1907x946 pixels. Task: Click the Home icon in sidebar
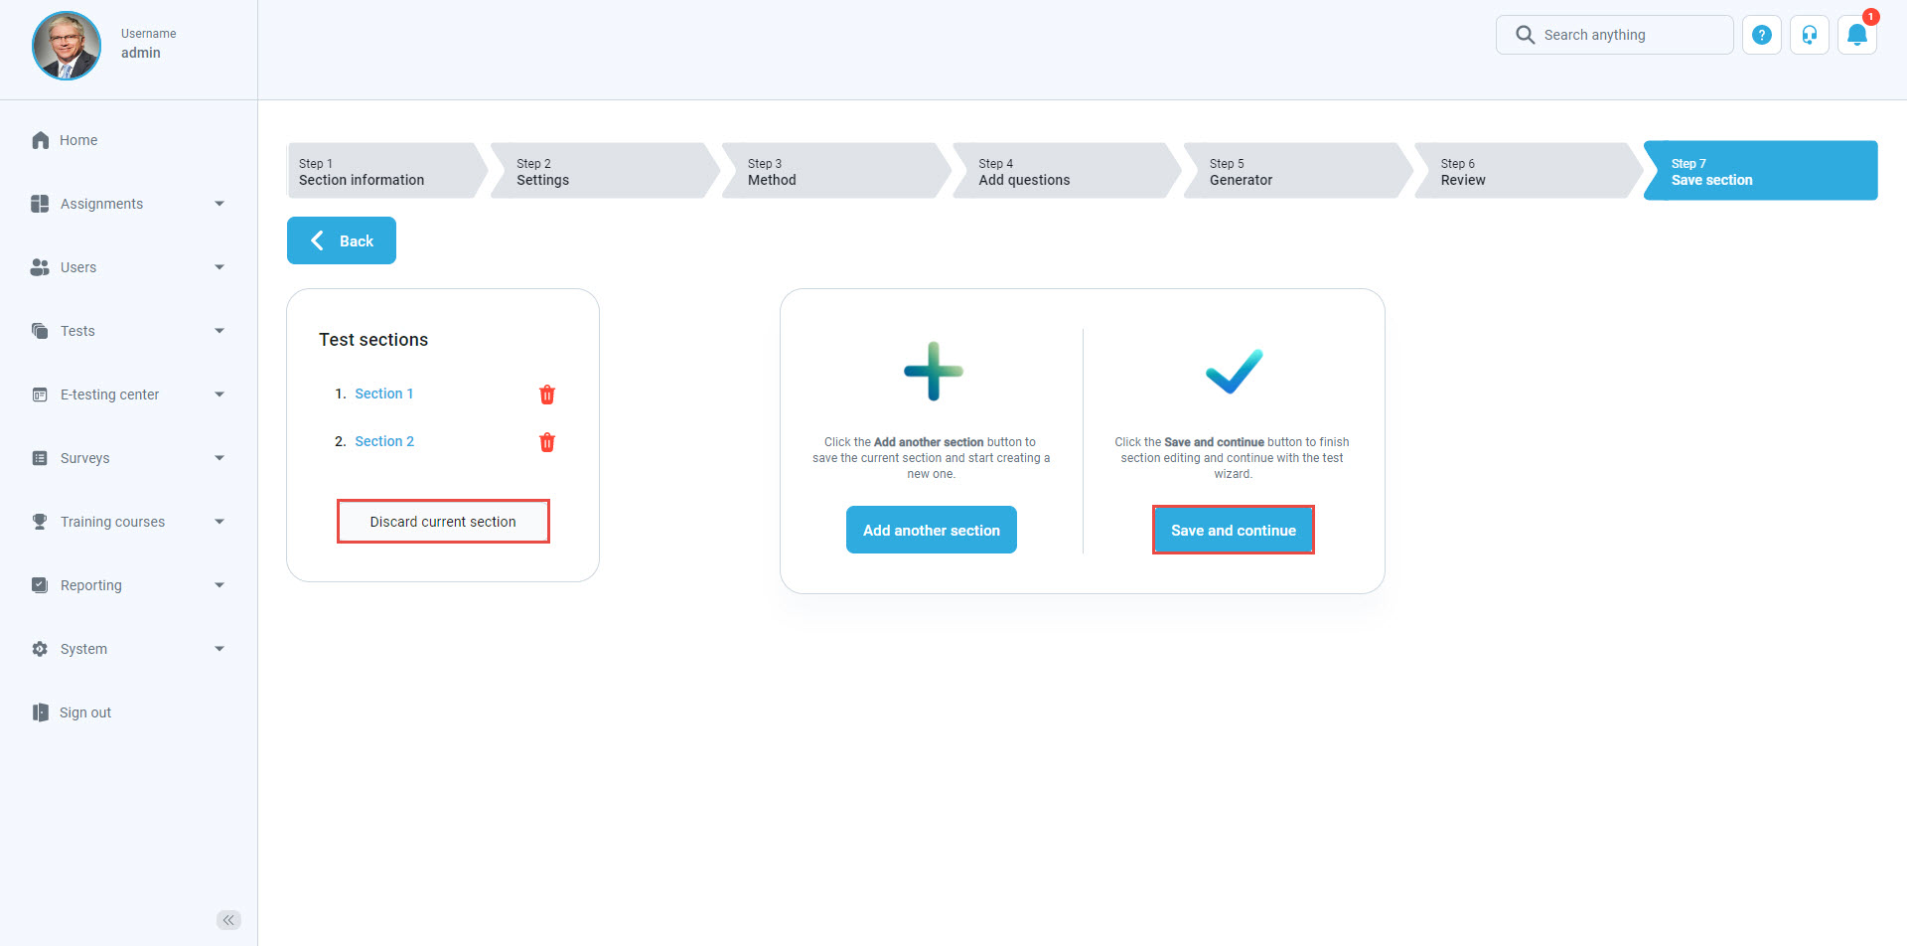41,140
